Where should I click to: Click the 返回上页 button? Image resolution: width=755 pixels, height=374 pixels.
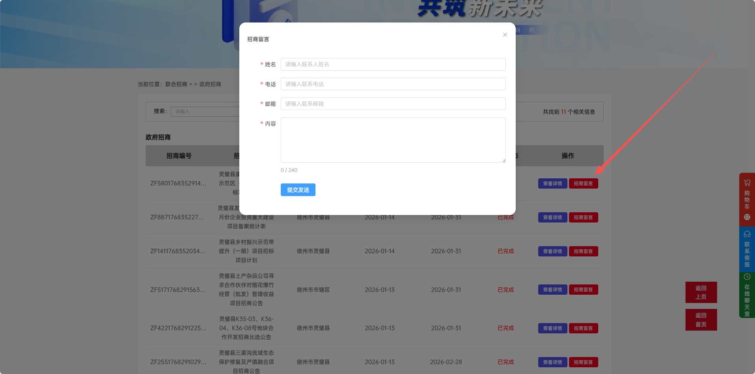point(701,292)
